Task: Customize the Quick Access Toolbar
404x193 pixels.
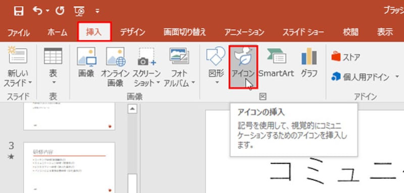Action: 97,11
